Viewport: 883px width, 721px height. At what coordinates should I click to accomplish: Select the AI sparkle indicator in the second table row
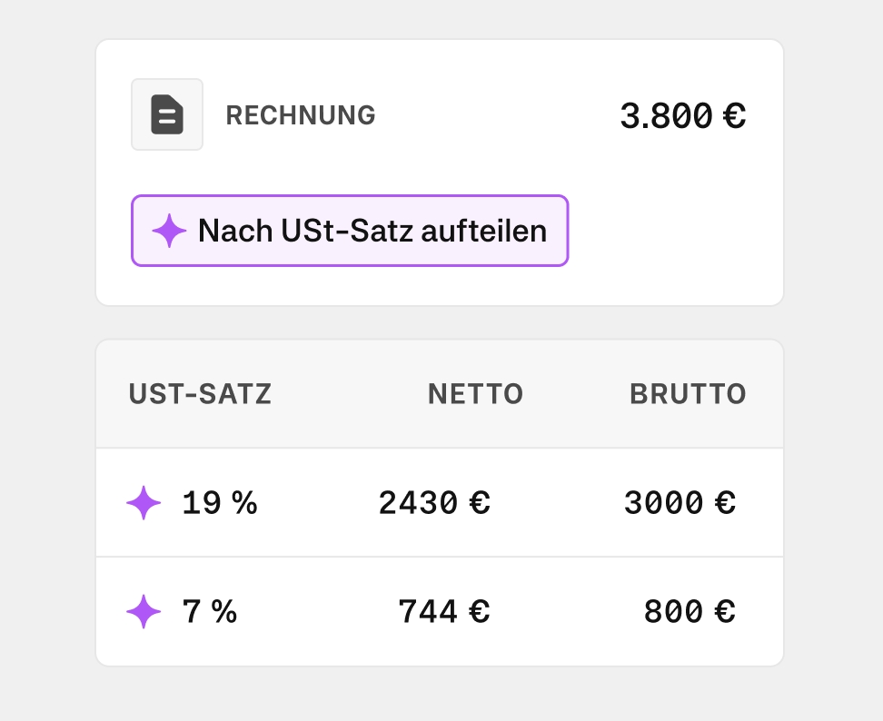click(x=143, y=611)
